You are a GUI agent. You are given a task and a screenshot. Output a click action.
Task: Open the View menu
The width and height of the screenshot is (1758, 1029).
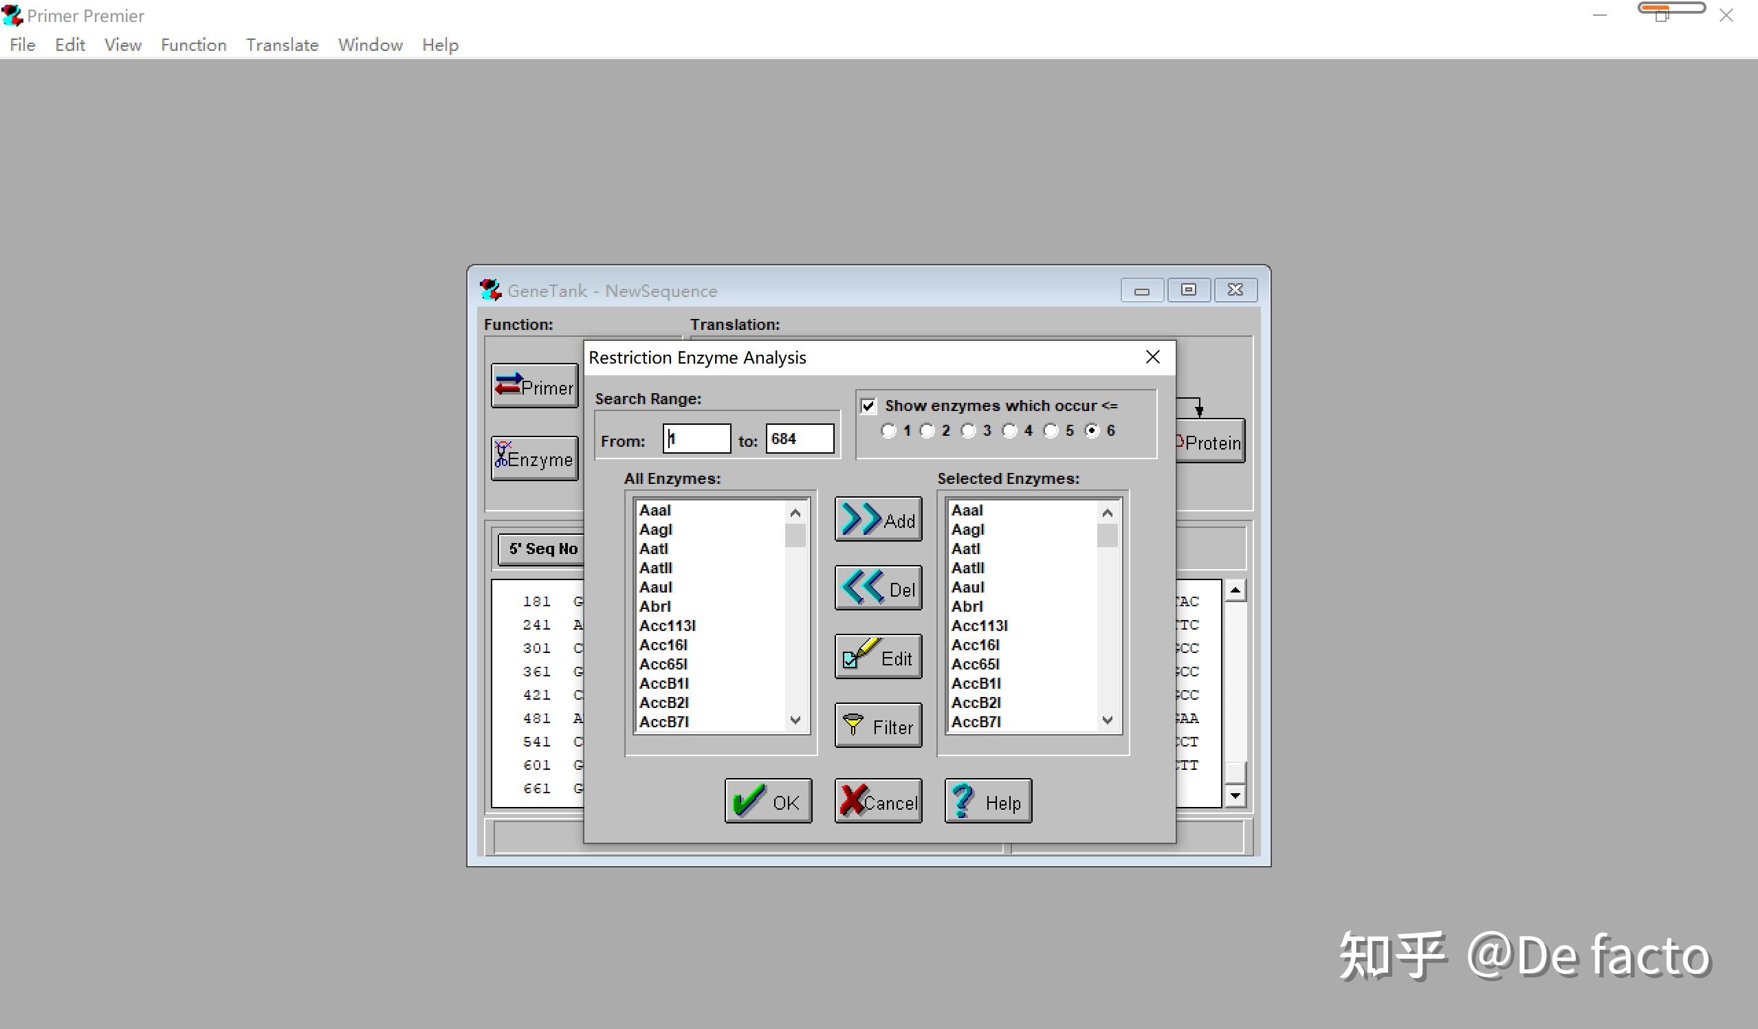(123, 45)
